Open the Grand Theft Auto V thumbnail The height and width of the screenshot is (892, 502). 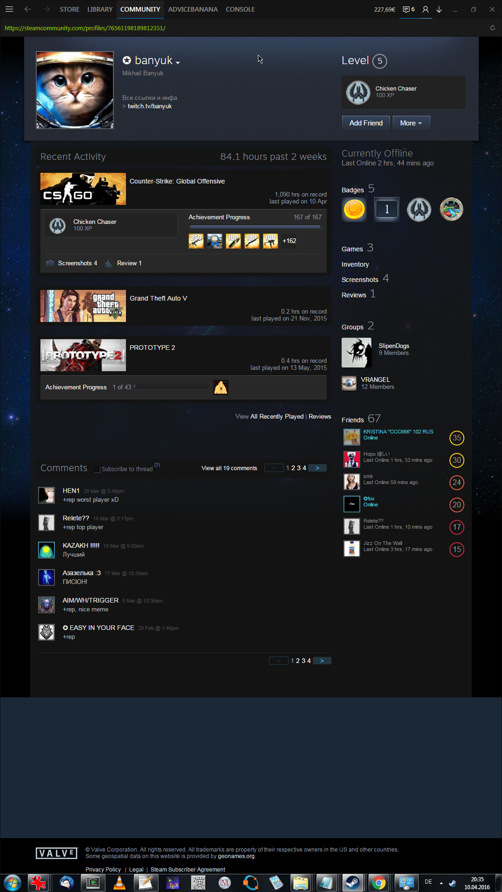click(x=83, y=306)
